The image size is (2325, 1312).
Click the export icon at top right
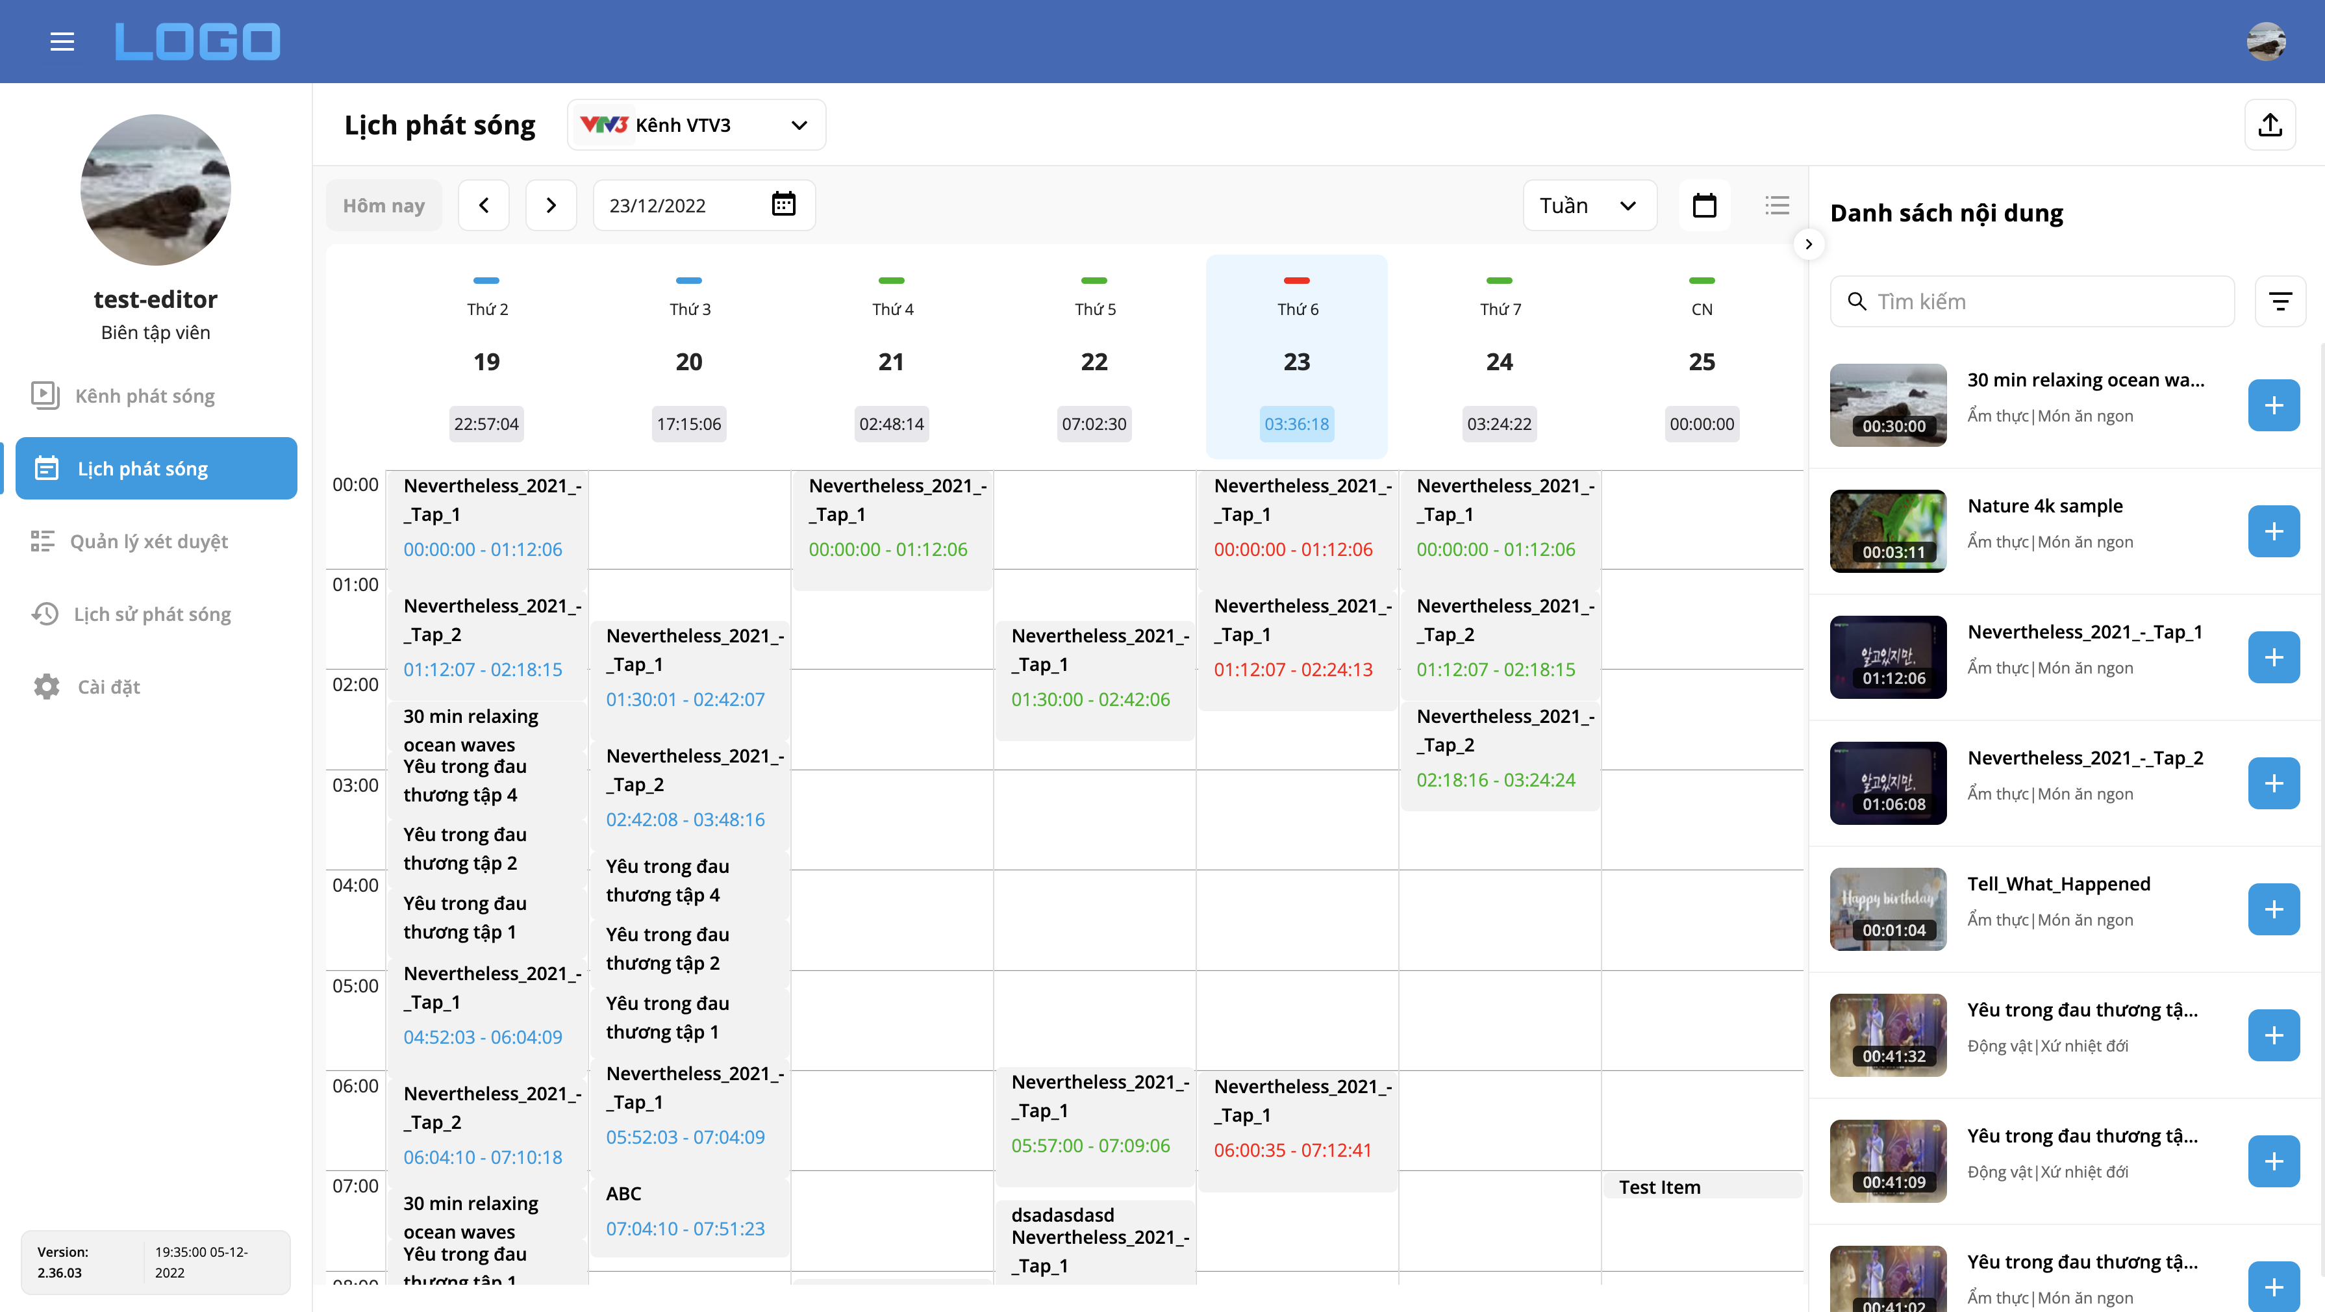2271,125
